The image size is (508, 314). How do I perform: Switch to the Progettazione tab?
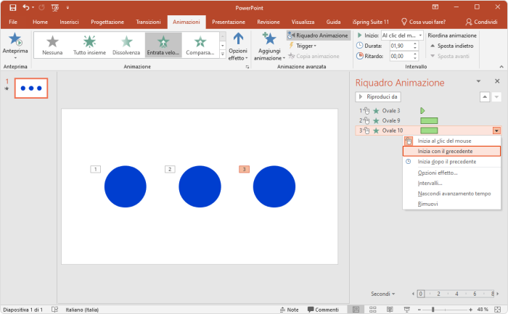pyautogui.click(x=107, y=22)
